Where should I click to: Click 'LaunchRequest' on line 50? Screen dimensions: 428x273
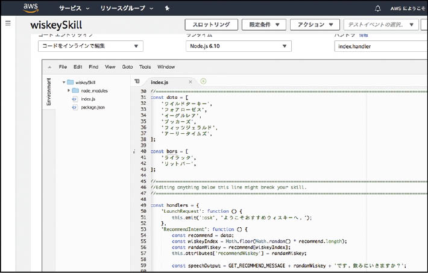tap(181, 212)
